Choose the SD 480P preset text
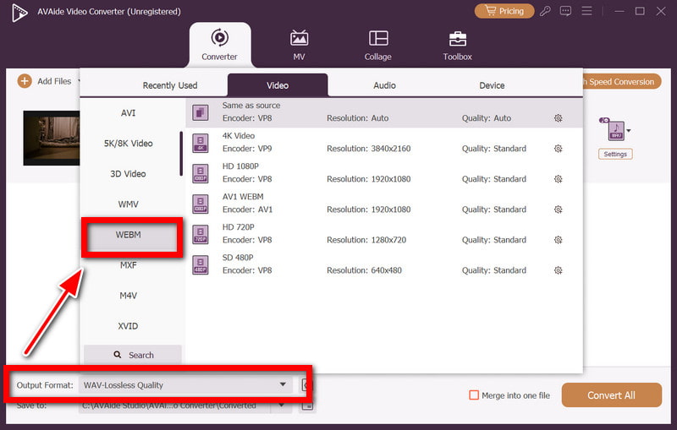Image resolution: width=677 pixels, height=430 pixels. (238, 258)
